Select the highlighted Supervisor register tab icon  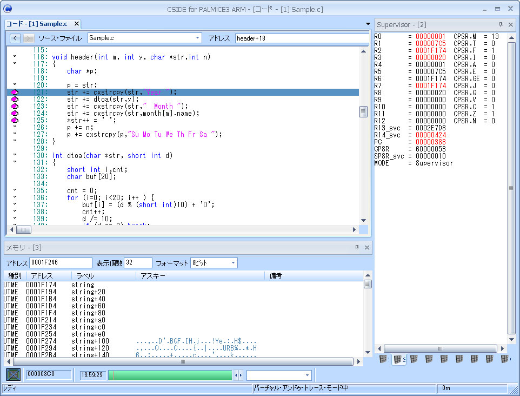(399, 359)
